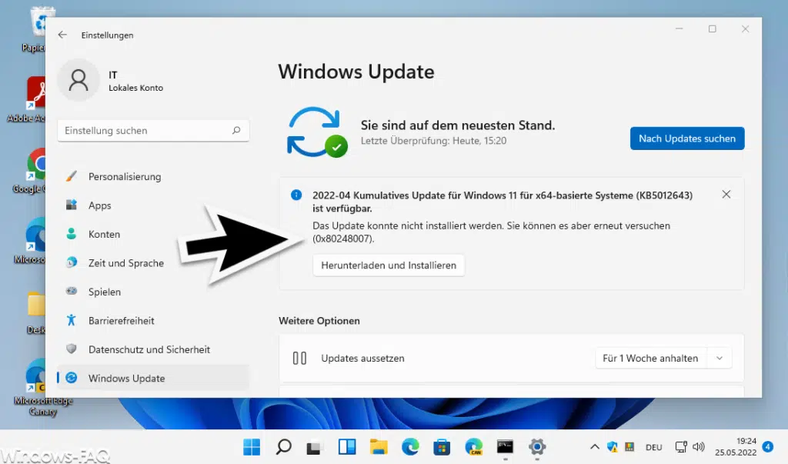The image size is (788, 464).
Task: Click the IT user profile avatar
Action: click(x=78, y=81)
